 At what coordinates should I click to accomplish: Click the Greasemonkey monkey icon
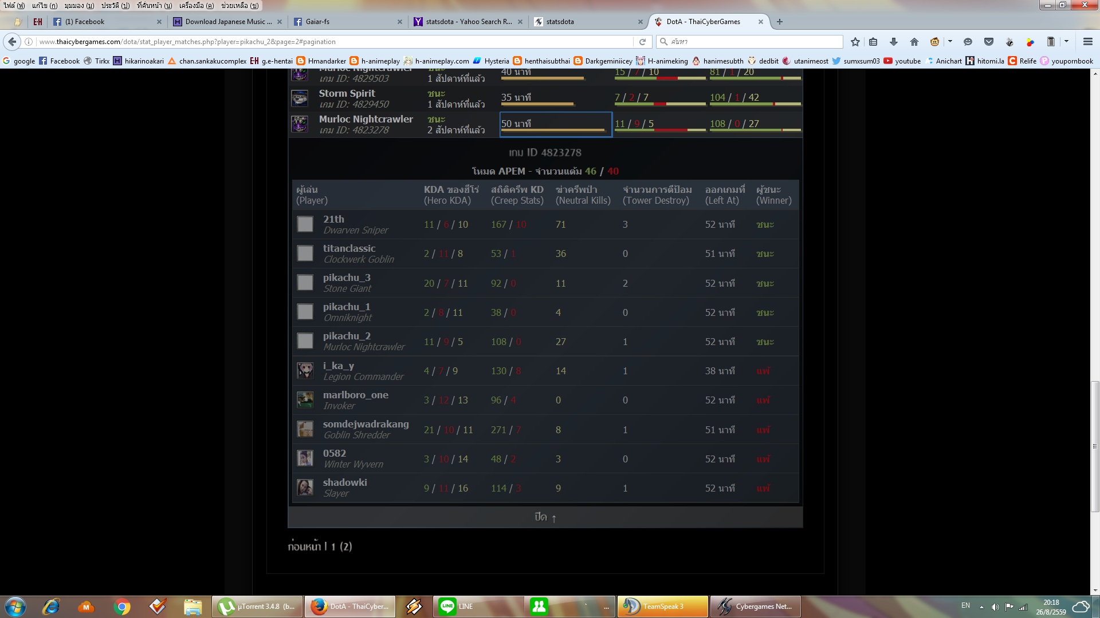pos(935,42)
